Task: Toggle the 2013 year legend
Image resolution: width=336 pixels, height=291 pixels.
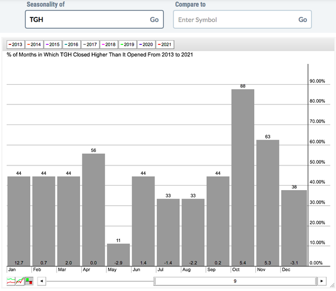Action: pos(16,44)
